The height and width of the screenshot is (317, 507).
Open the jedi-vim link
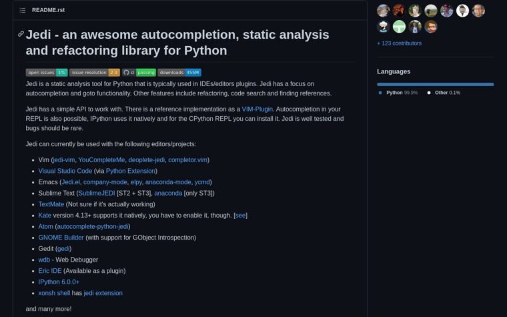coord(63,160)
